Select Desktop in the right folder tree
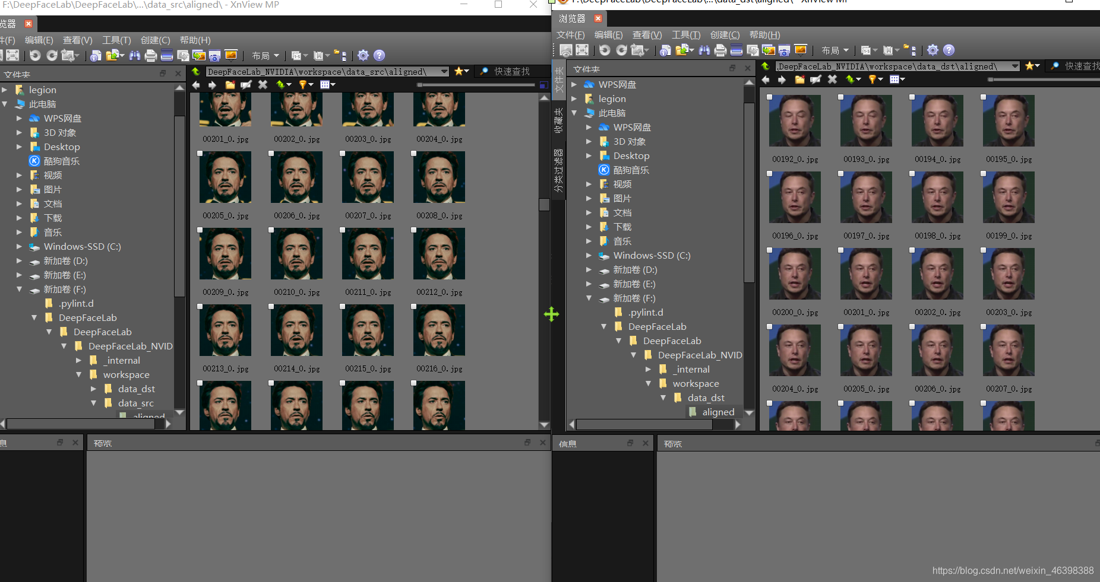 631,156
